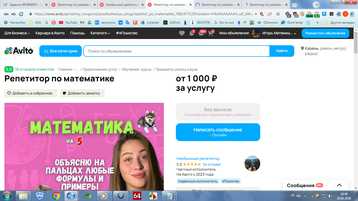This screenshot has width=358, height=201.
Task: Open '18 отзывов клиентов' link
Action: click(34, 69)
